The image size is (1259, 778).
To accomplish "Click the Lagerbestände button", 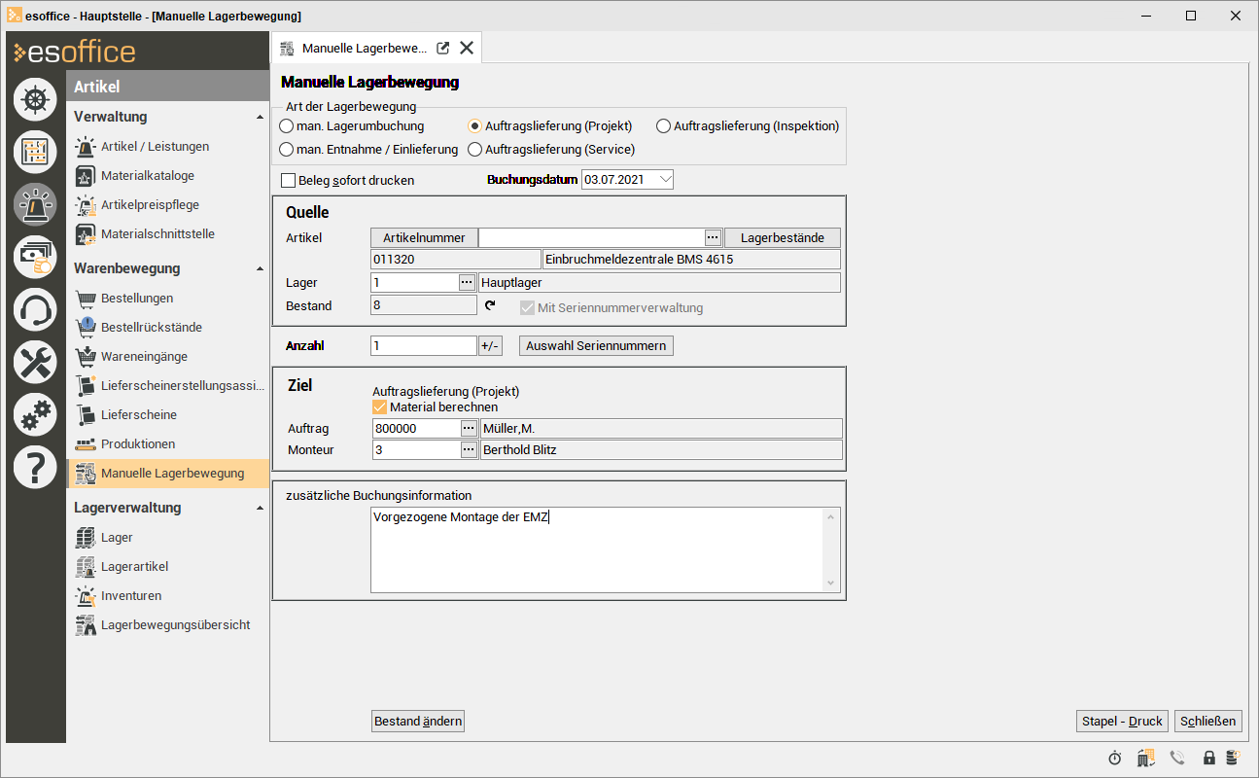I will (x=783, y=238).
